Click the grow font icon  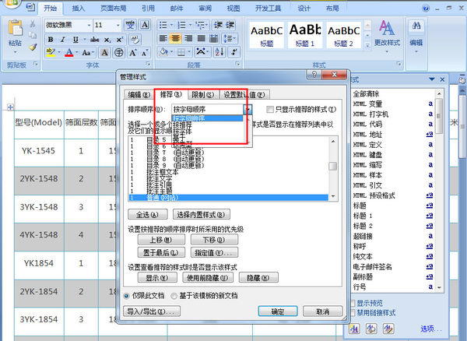132,53
